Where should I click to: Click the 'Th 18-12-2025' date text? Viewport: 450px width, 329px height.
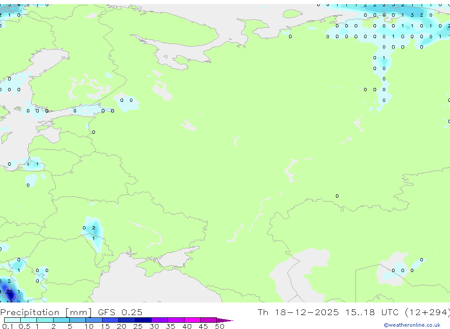tap(298, 312)
